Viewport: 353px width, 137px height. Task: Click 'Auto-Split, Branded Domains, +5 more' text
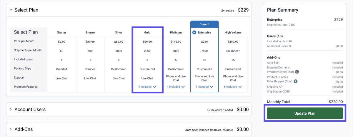point(209,130)
